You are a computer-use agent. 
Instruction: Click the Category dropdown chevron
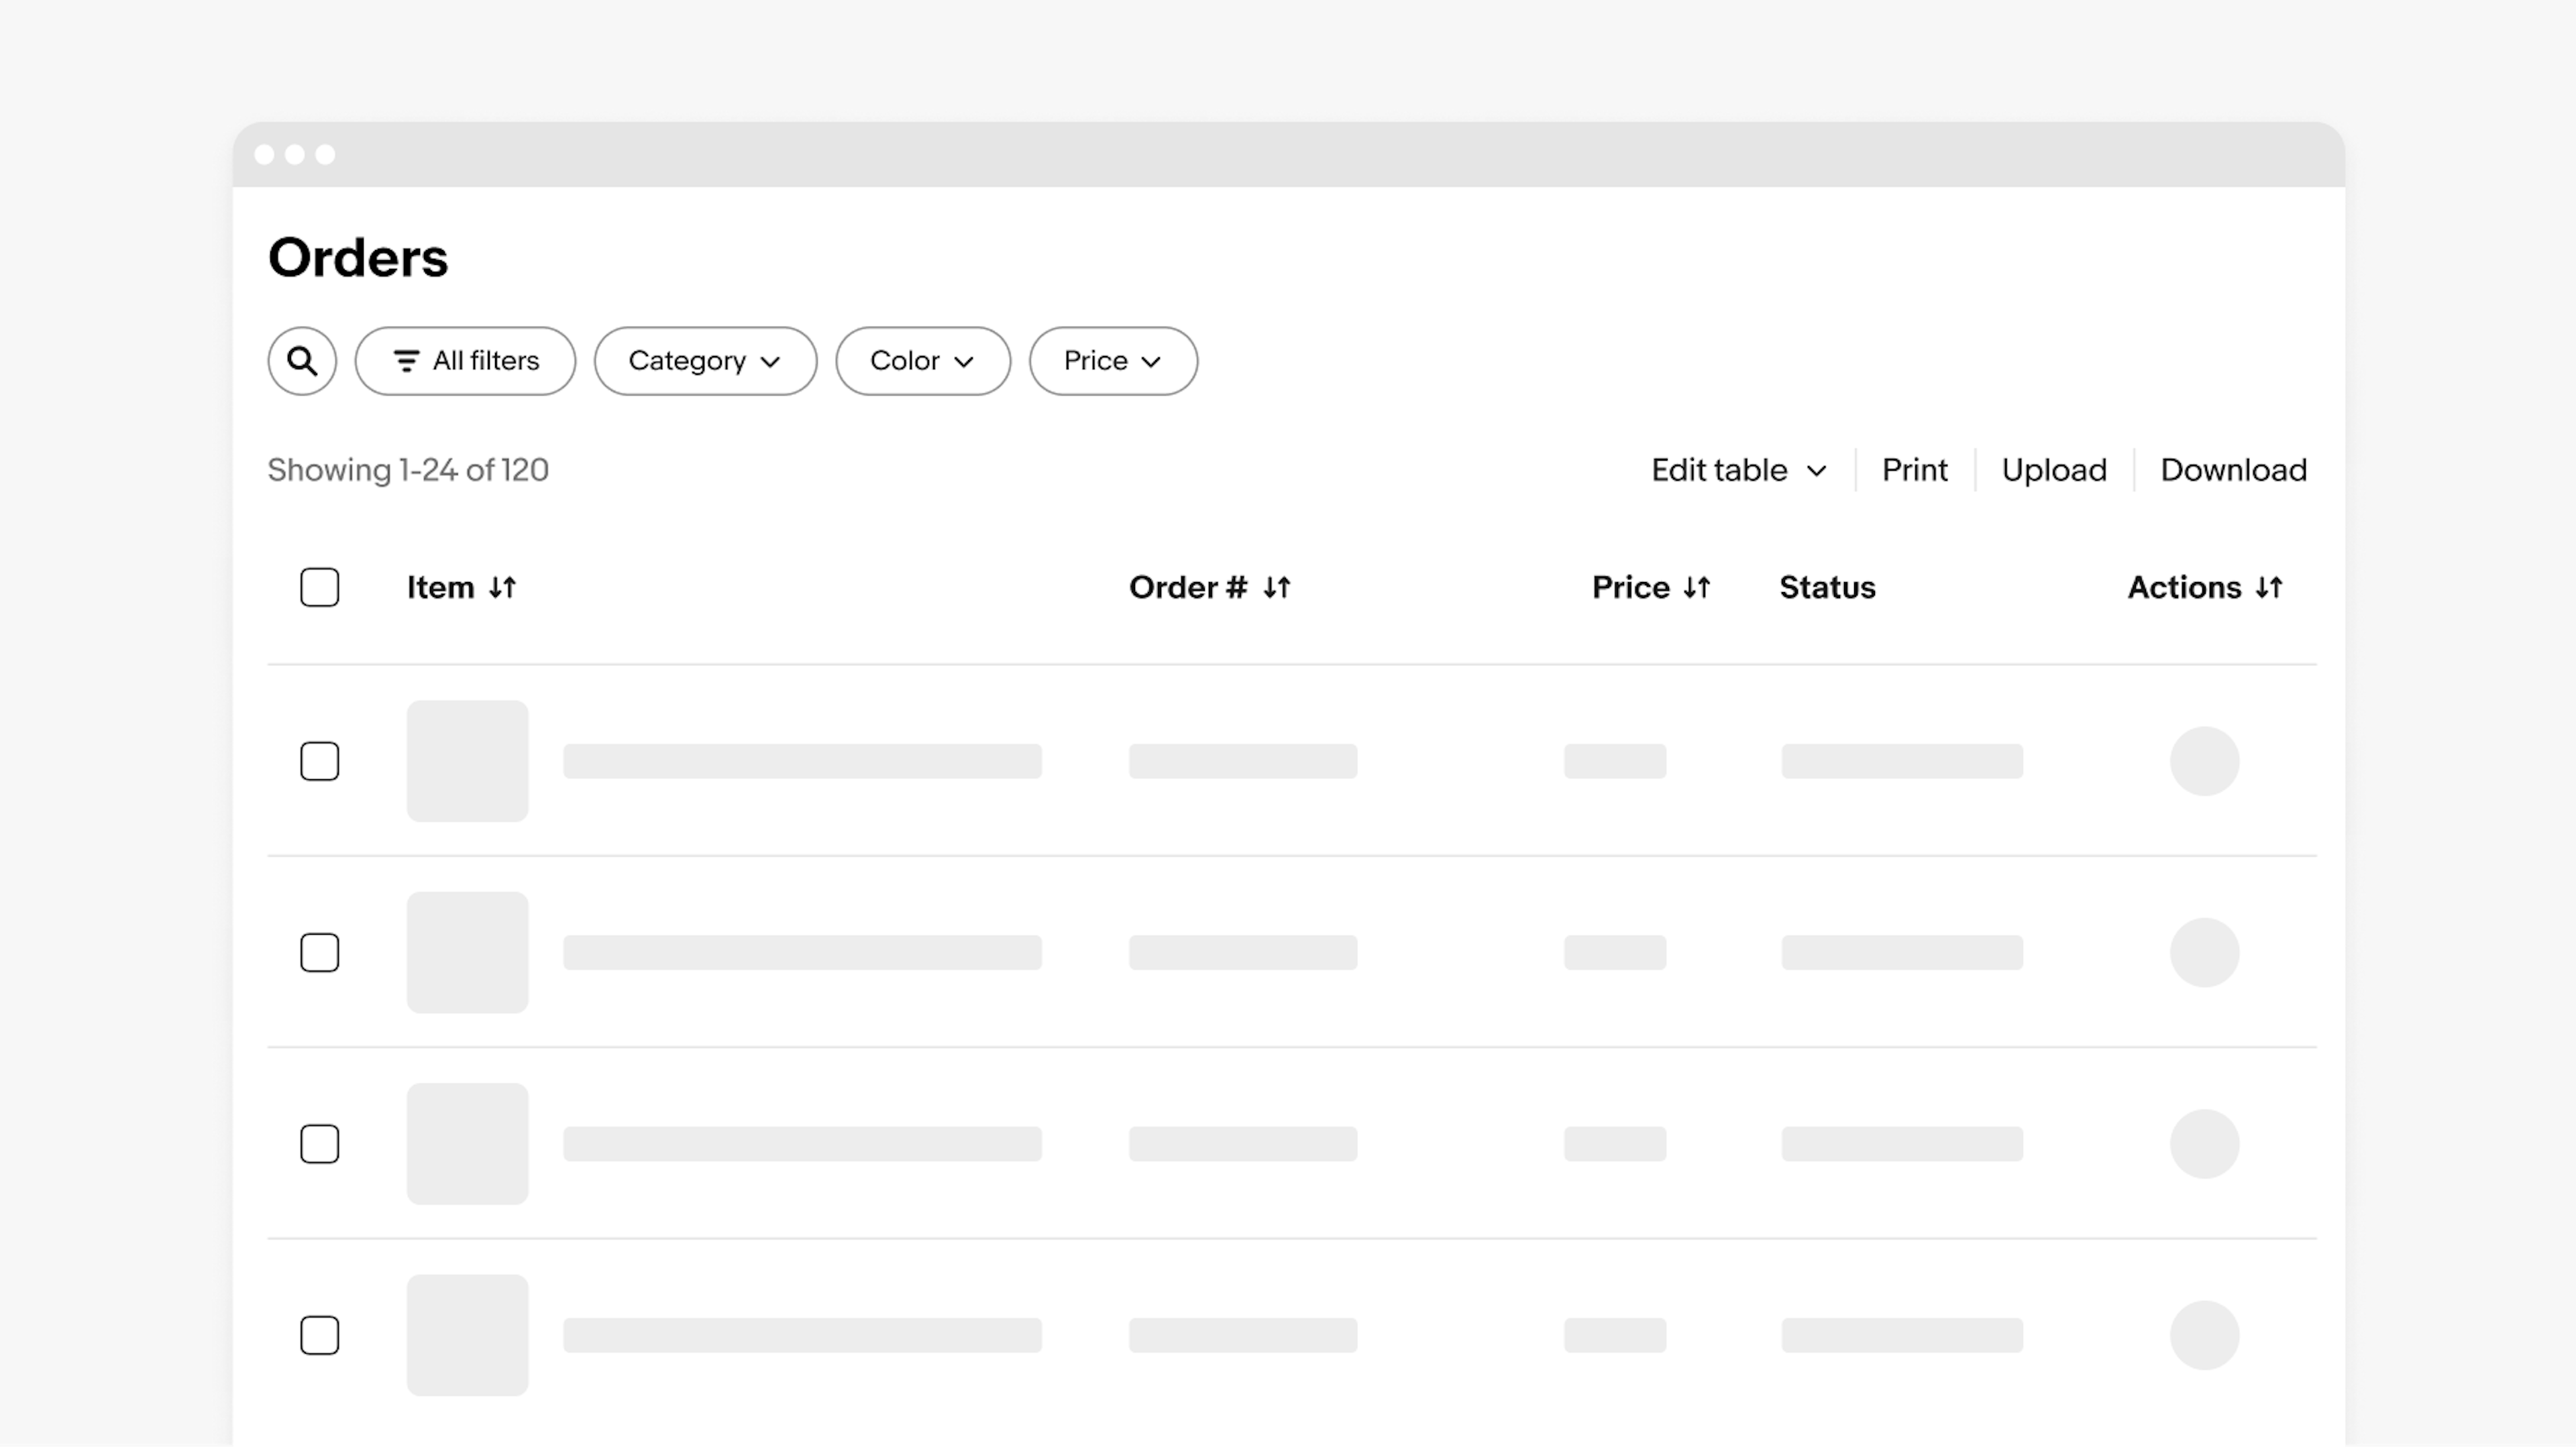point(771,361)
